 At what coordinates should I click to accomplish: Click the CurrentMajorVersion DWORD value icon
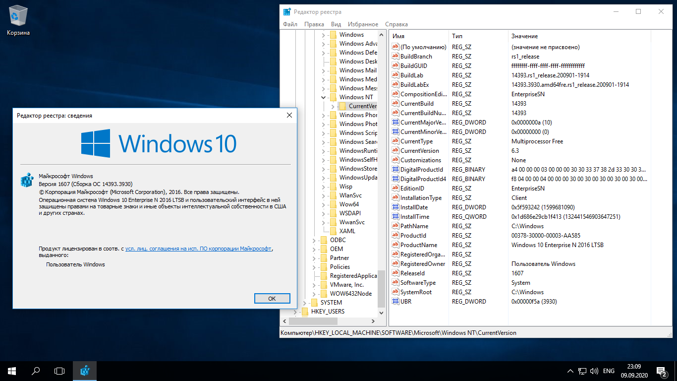[x=395, y=122]
